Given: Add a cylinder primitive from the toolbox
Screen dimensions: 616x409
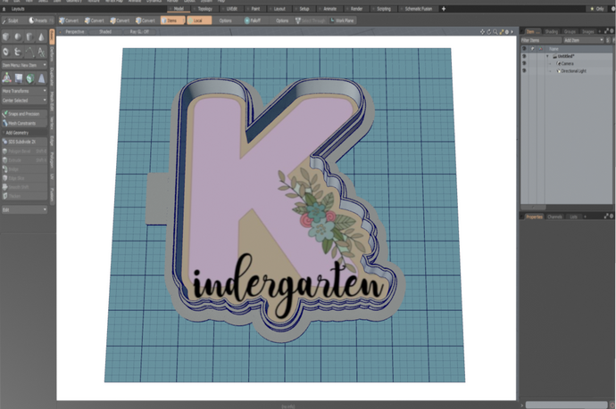Looking at the screenshot, I should coord(29,37).
